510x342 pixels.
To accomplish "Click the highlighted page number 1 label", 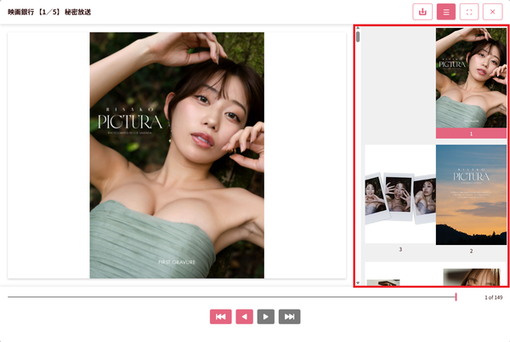I will [x=471, y=134].
